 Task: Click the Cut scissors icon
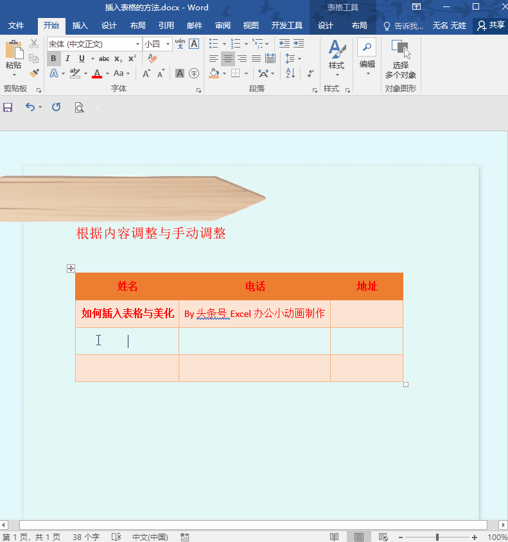(x=34, y=44)
